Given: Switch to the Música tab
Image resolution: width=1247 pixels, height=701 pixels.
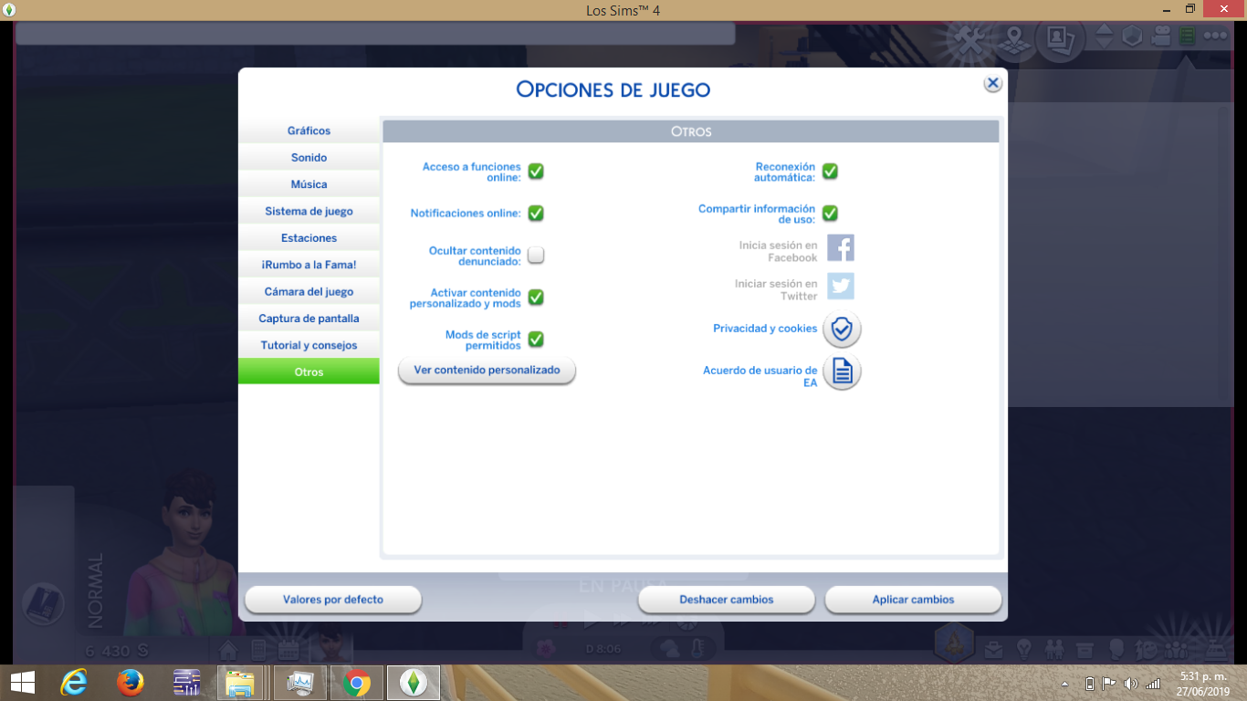Looking at the screenshot, I should [309, 184].
